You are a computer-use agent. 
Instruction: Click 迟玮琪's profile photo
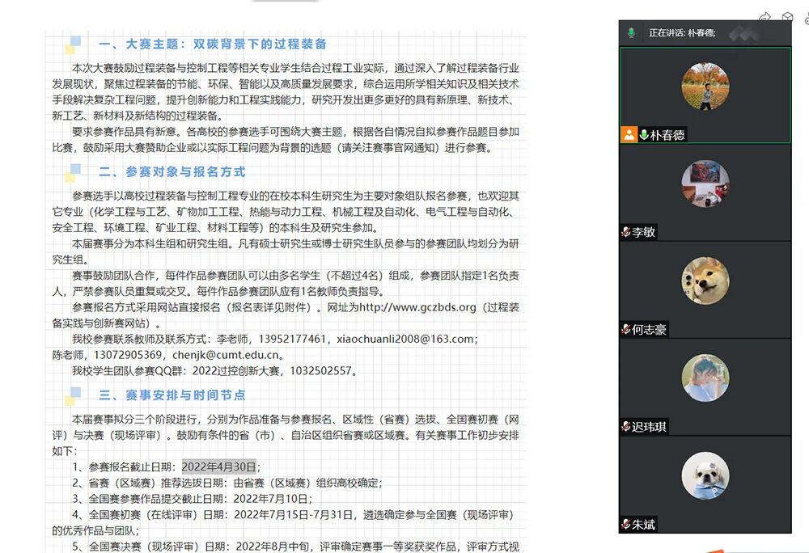pyautogui.click(x=705, y=378)
